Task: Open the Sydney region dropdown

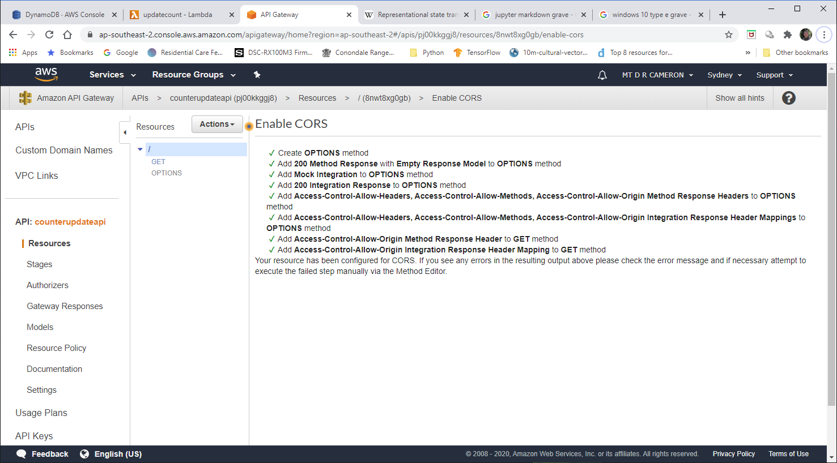Action: coord(725,75)
